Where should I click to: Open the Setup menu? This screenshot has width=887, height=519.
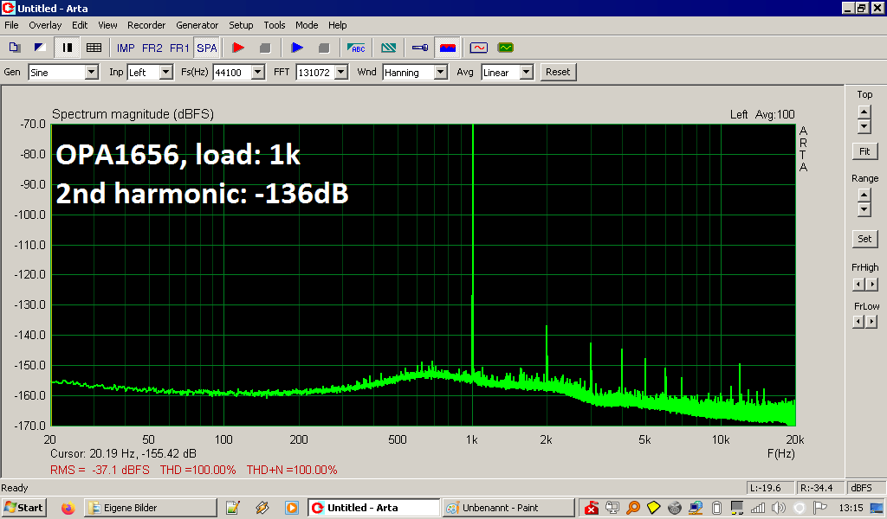click(241, 25)
